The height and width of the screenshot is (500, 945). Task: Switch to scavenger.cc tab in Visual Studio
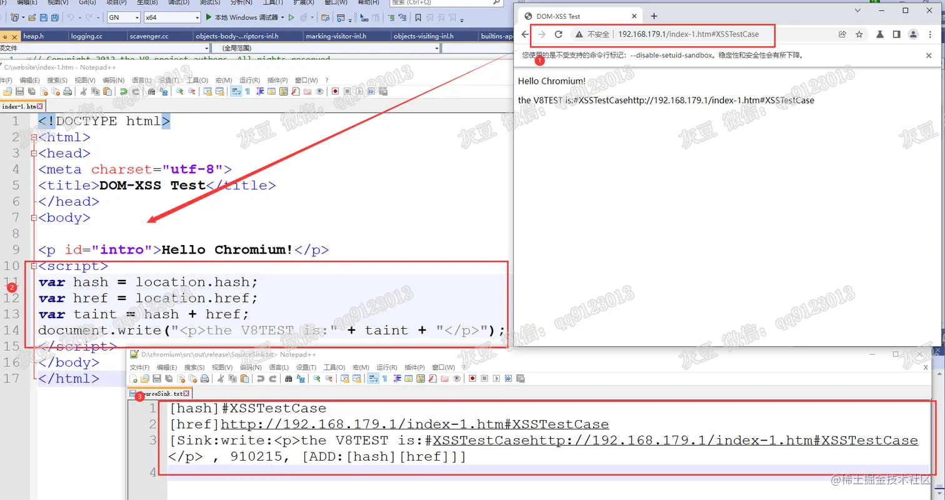tap(149, 36)
